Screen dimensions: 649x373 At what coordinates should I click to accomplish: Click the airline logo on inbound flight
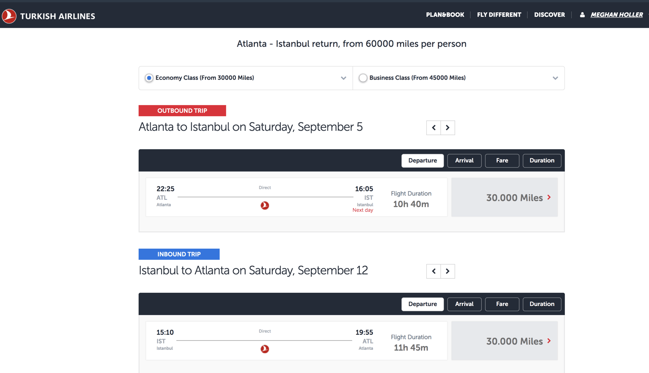pos(265,349)
